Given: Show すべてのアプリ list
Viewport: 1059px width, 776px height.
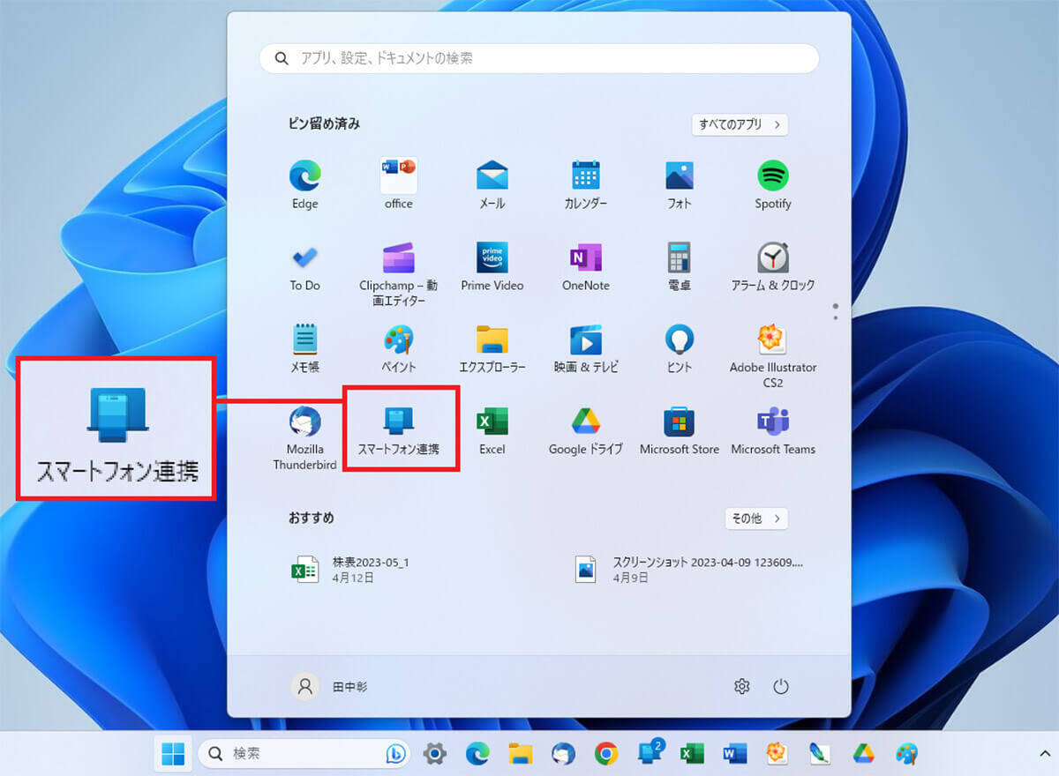Looking at the screenshot, I should coord(740,124).
